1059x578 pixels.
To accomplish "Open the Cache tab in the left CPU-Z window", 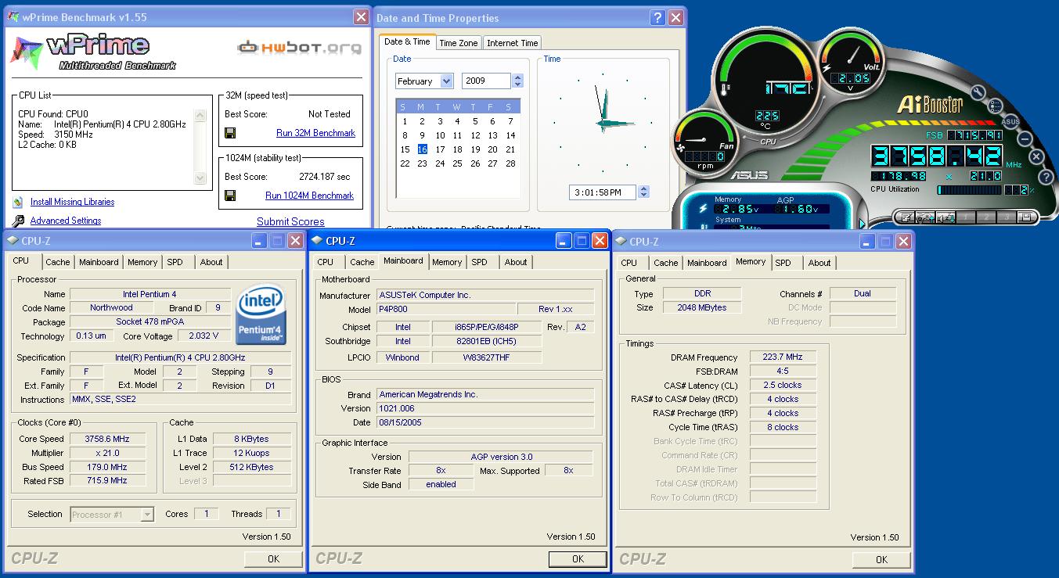I will 57,262.
